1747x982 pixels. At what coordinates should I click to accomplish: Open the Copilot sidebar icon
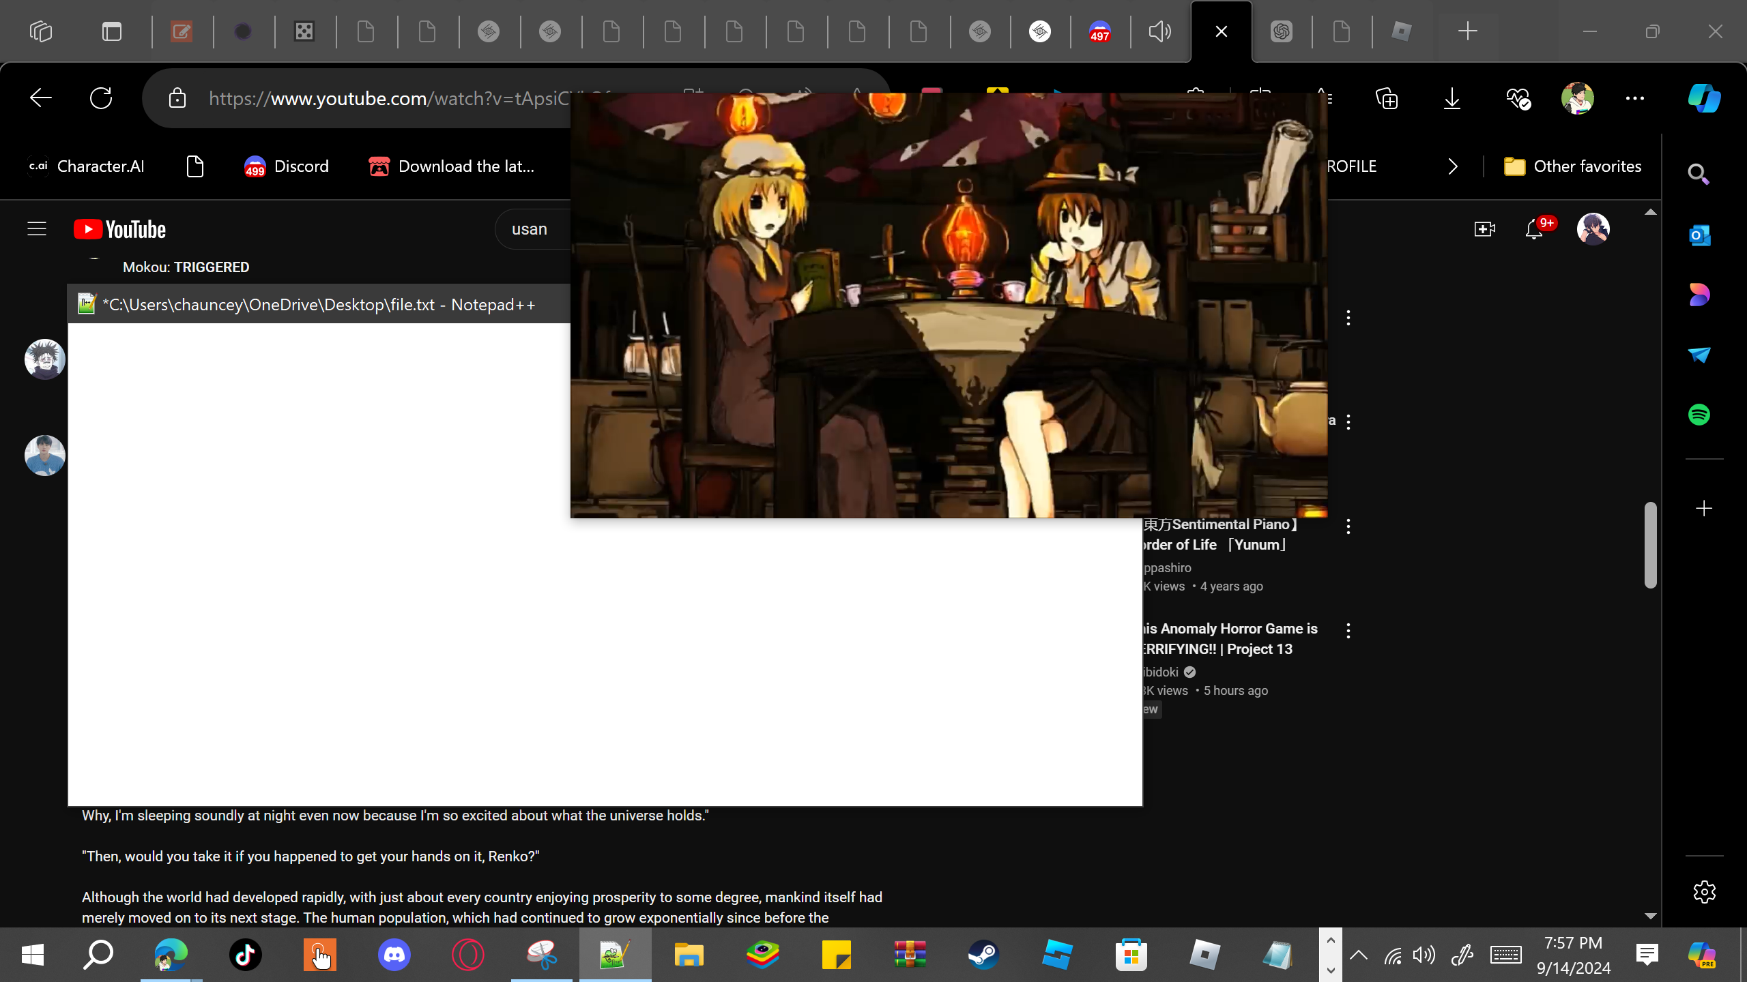click(x=1704, y=98)
